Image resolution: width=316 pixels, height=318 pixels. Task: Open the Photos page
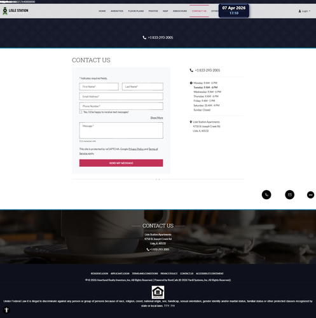153,11
